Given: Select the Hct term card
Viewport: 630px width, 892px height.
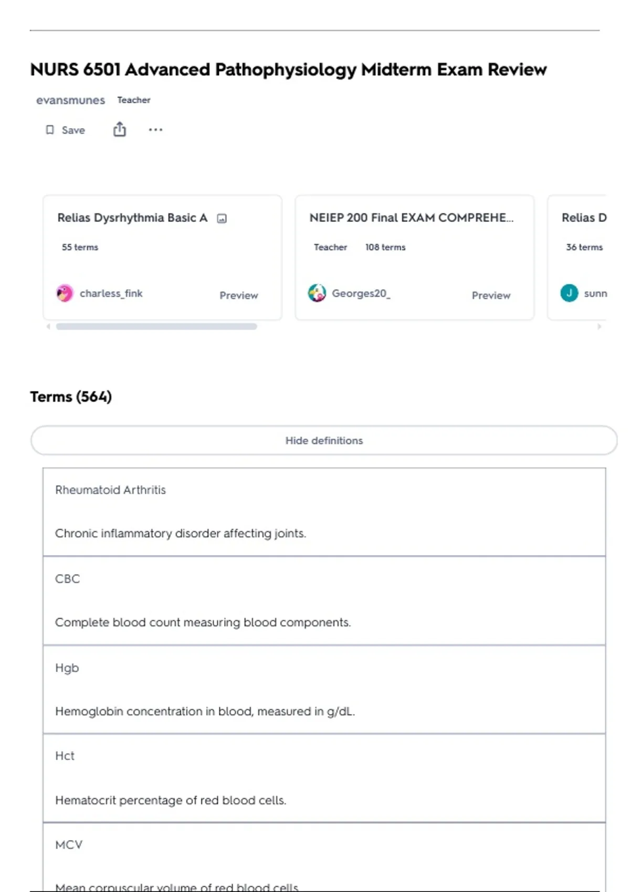Looking at the screenshot, I should [324, 778].
